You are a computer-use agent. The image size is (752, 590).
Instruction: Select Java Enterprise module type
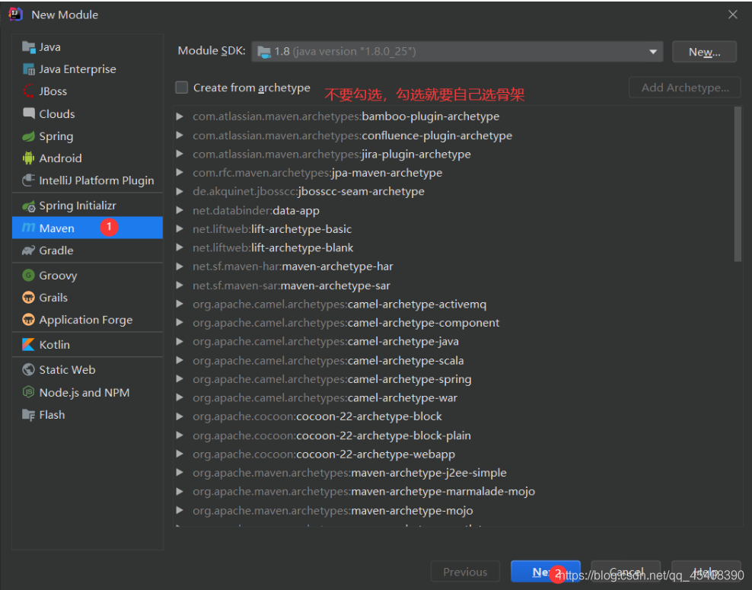coord(88,69)
